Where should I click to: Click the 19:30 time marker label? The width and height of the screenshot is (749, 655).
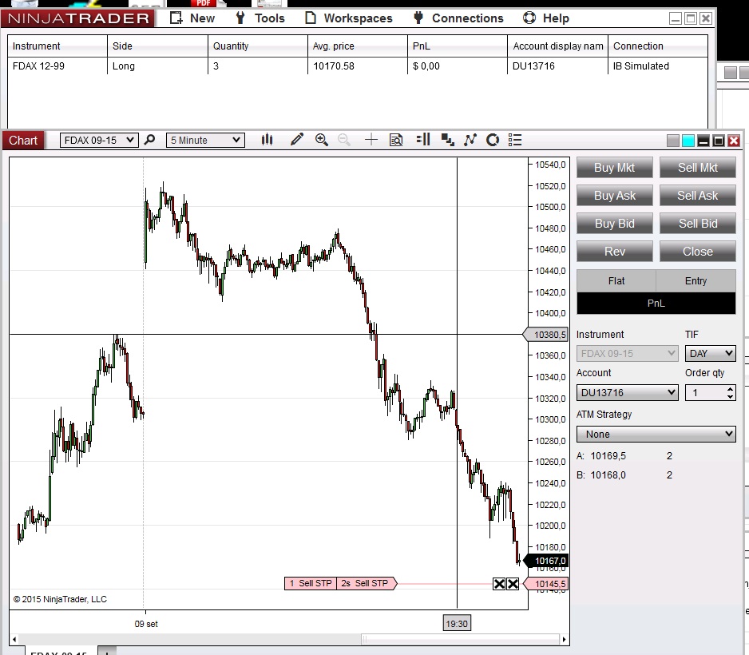457,624
